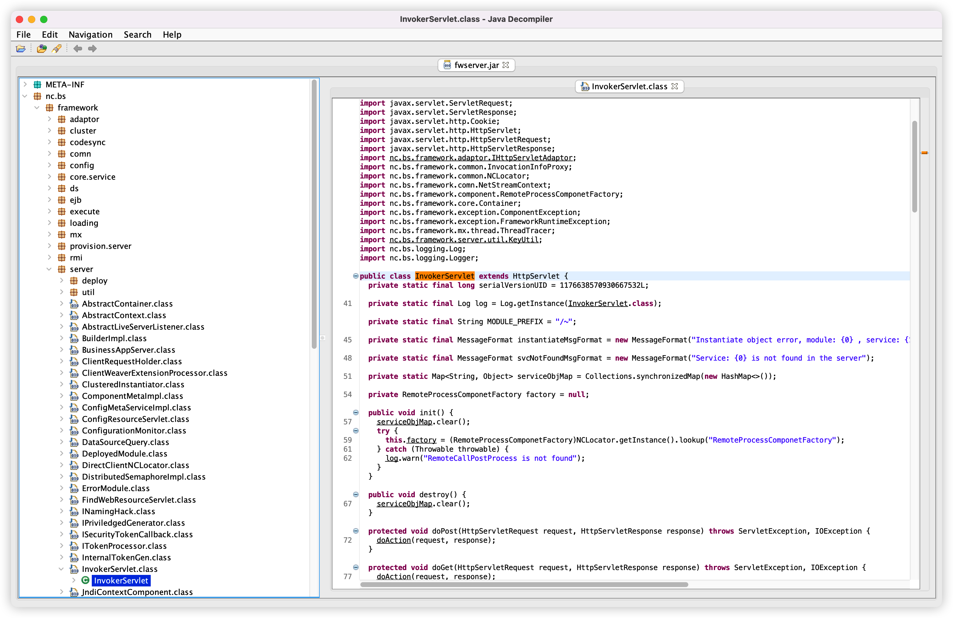Follow the factory field link
The height and width of the screenshot is (618, 953).
421,440
